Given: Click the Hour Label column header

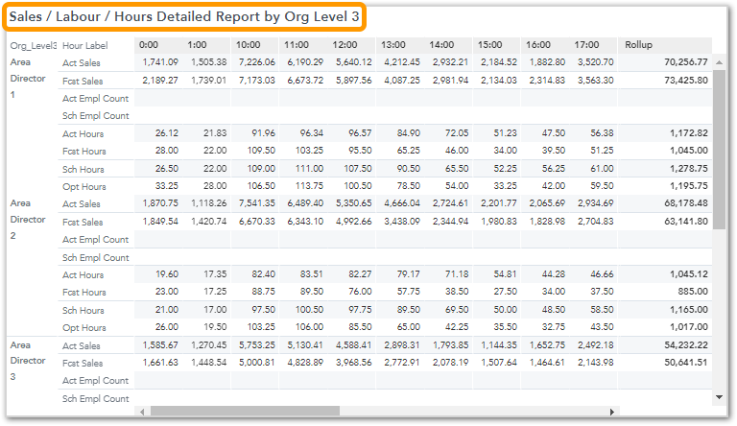Looking at the screenshot, I should coord(85,45).
